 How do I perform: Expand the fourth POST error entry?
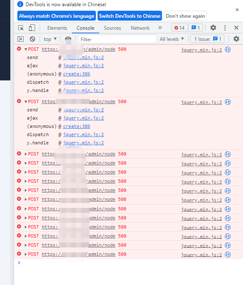pyautogui.click(x=26, y=163)
